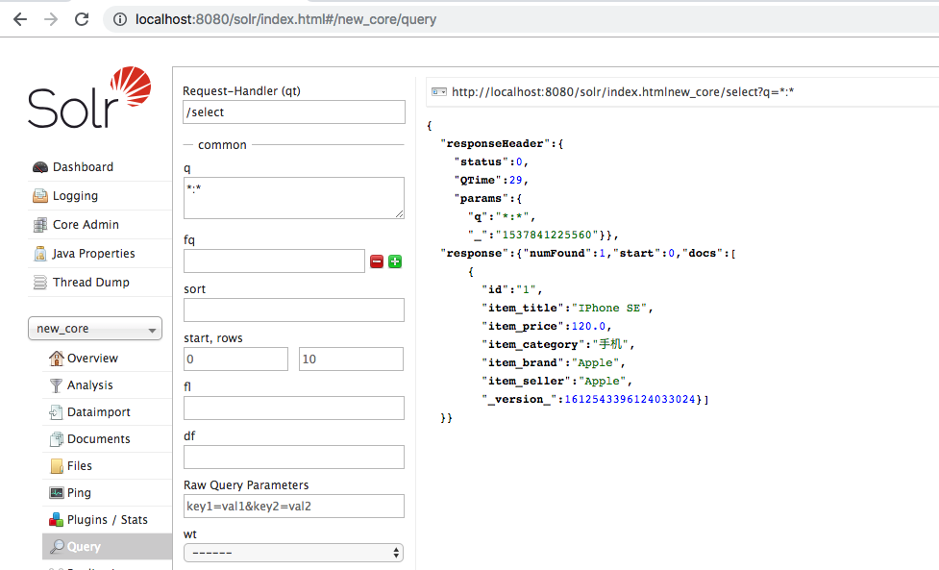Click the Ping monitor icon
The image size is (939, 570).
coord(57,493)
